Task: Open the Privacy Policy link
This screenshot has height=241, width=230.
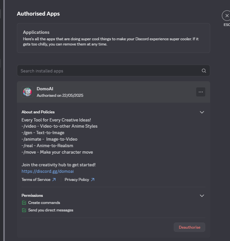Action: click(x=77, y=180)
